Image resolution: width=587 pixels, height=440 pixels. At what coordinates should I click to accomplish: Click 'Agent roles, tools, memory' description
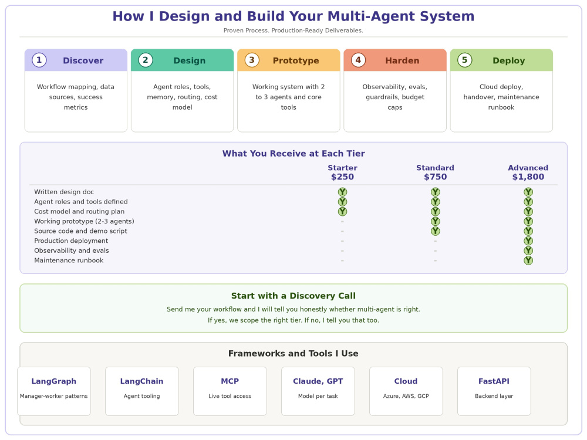(183, 97)
